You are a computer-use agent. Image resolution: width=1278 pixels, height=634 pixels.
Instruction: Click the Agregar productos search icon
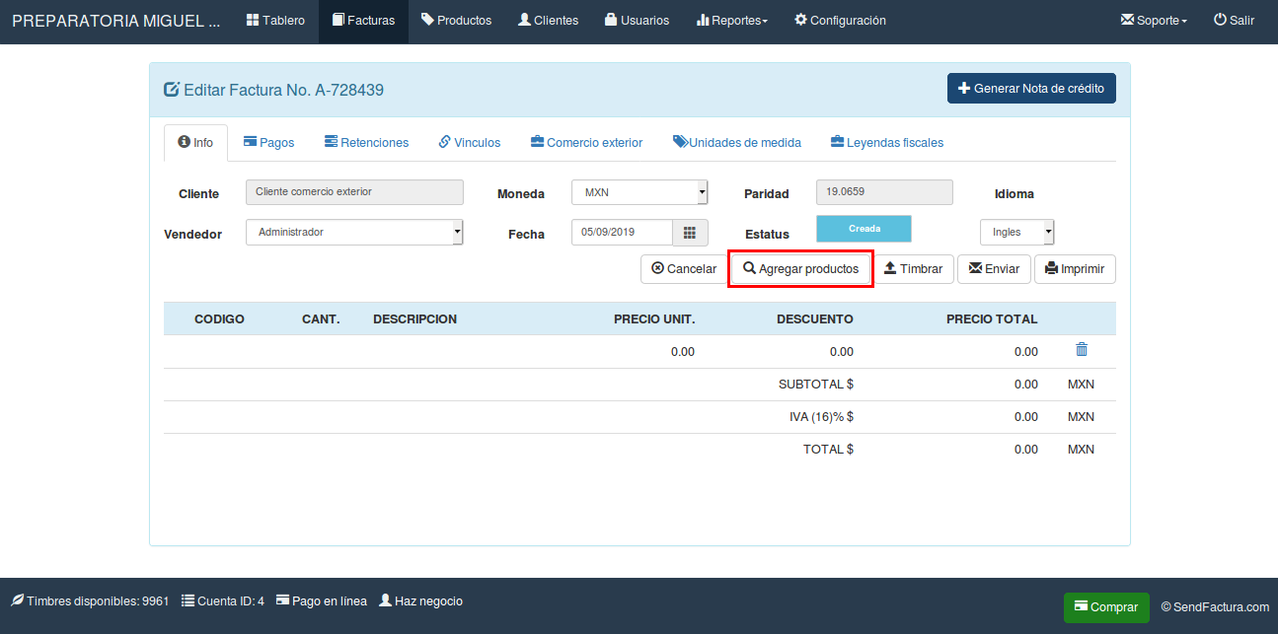751,268
